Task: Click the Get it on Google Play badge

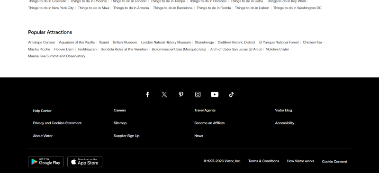Action: click(x=45, y=162)
